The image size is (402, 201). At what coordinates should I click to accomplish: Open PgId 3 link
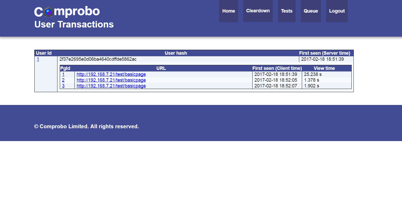(x=63, y=86)
